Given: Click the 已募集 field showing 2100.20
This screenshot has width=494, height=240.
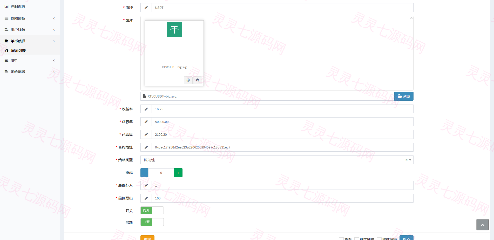Looking at the screenshot, I should pos(282,134).
